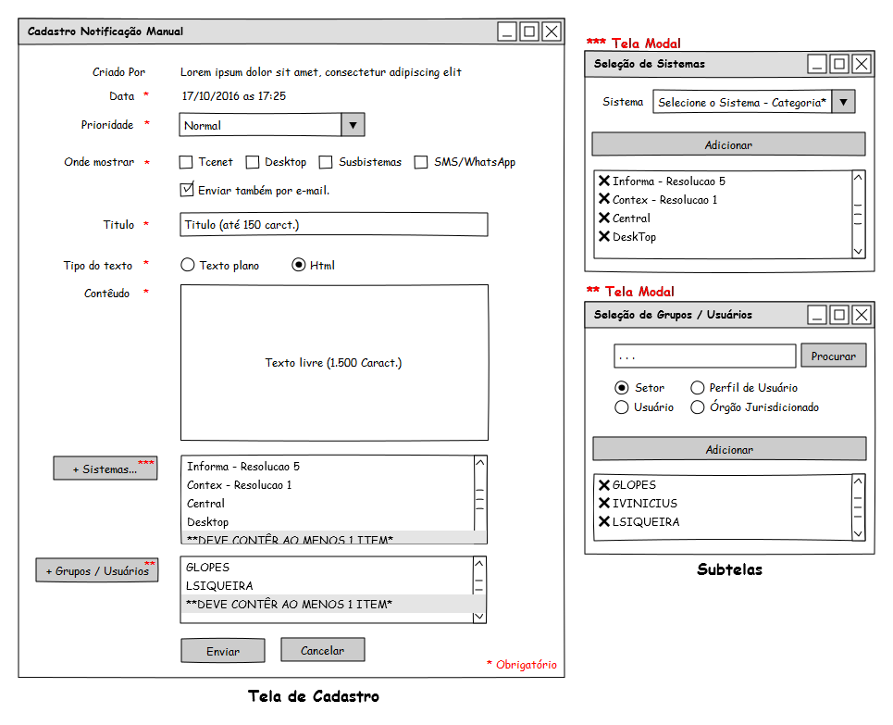Image resolution: width=893 pixels, height=725 pixels.
Task: Remove LSIQUEIRA via its X icon
Action: (x=604, y=522)
